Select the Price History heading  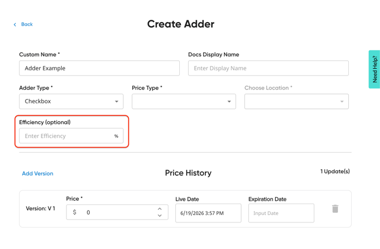(188, 173)
